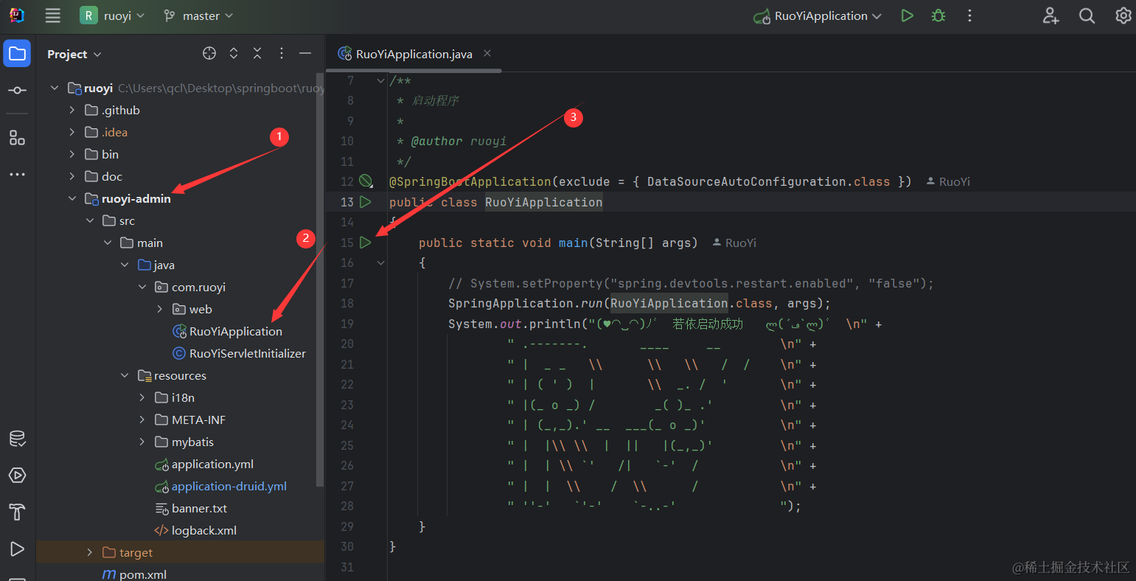Open the Database tool window icon
The width and height of the screenshot is (1136, 581).
click(17, 439)
